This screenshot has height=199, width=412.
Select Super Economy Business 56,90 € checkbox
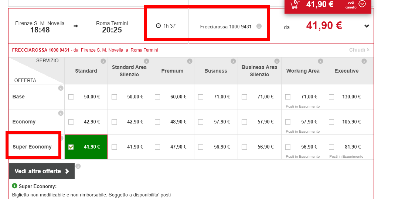(x=201, y=147)
